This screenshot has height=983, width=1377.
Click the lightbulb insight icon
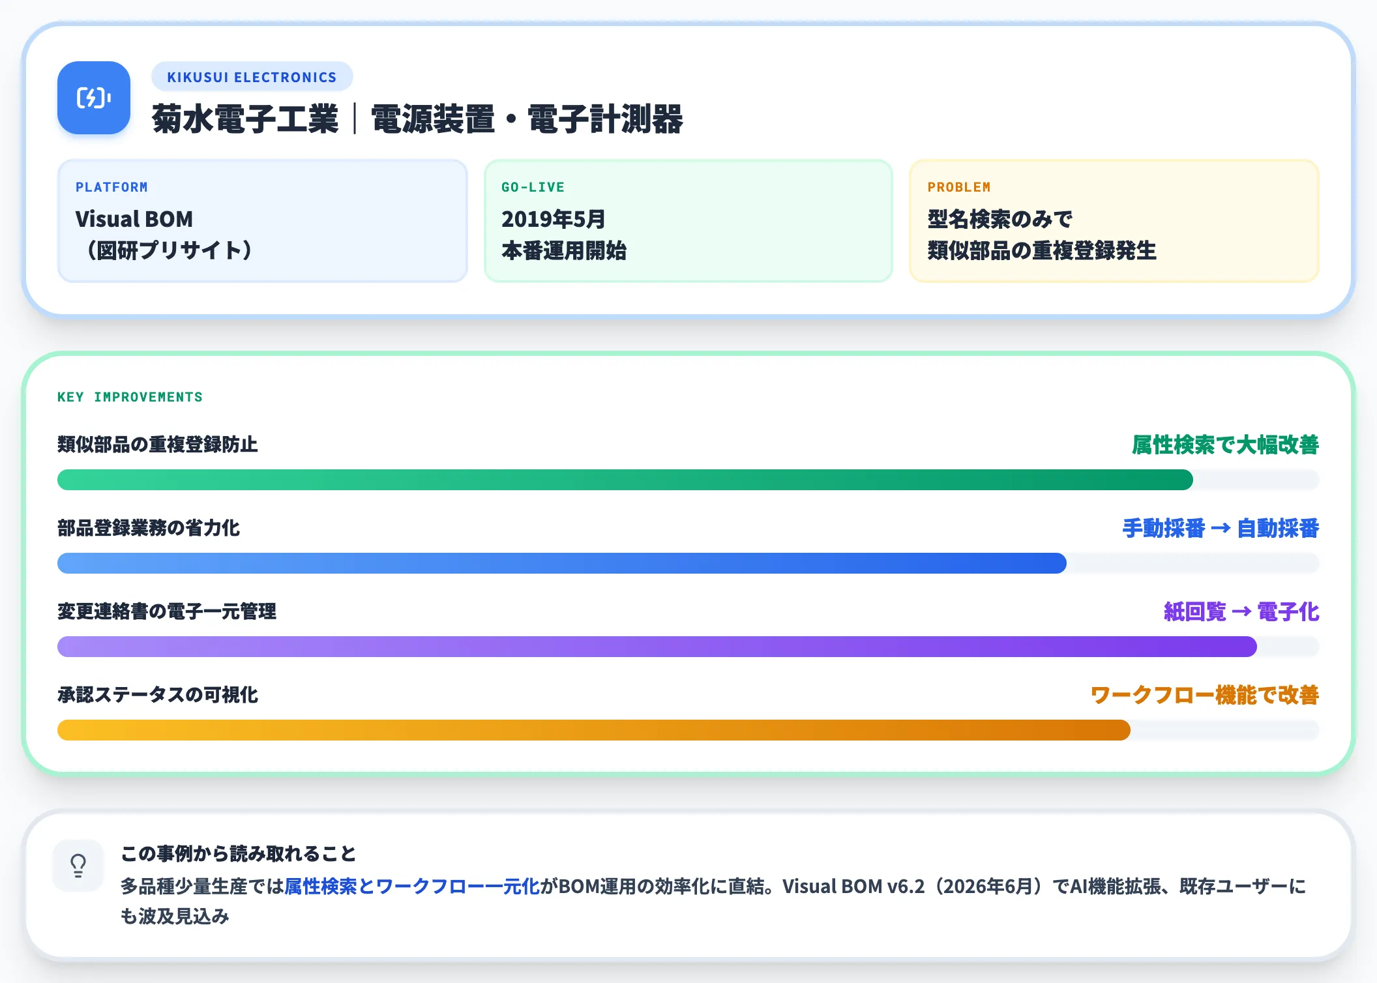coord(78,866)
